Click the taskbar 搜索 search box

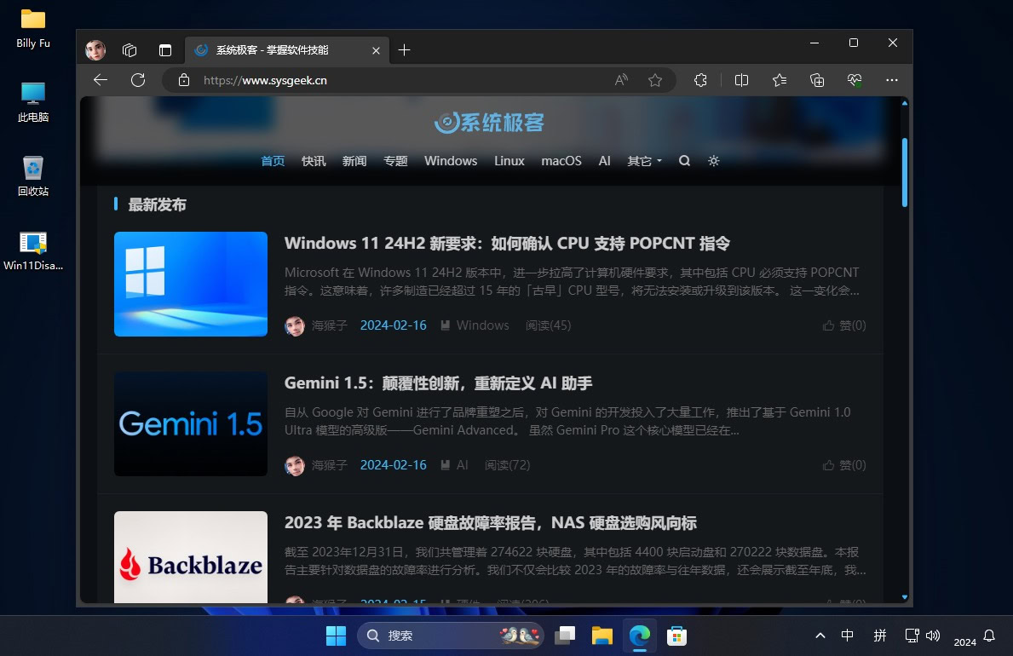[x=451, y=636]
